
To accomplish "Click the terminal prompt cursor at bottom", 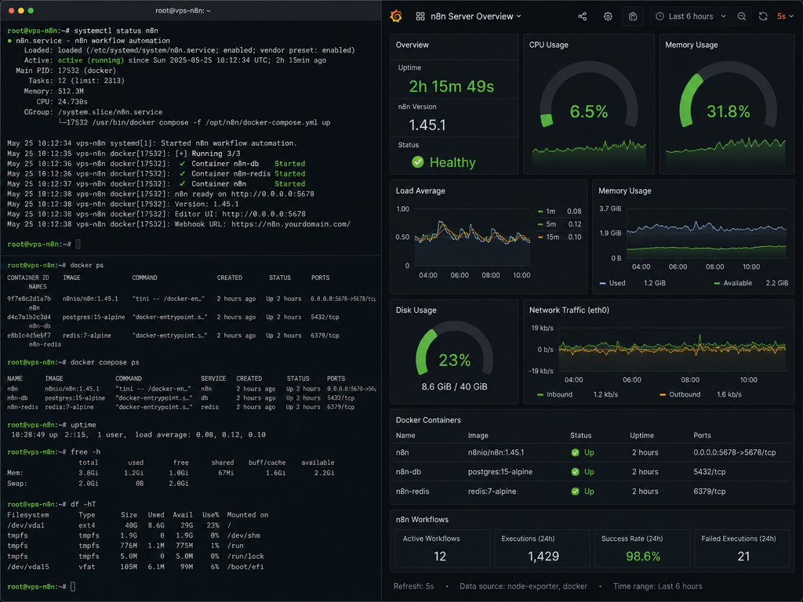I will click(73, 586).
